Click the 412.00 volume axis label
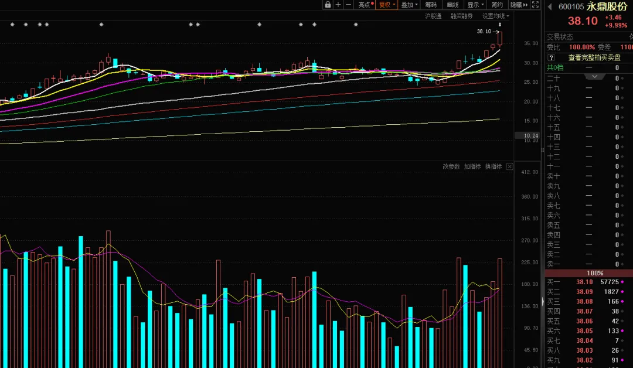 pos(530,172)
